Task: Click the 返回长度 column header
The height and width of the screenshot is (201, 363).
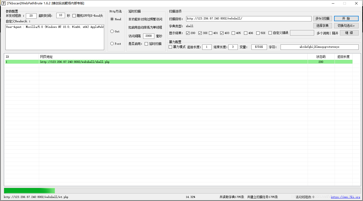Action: (x=344, y=57)
